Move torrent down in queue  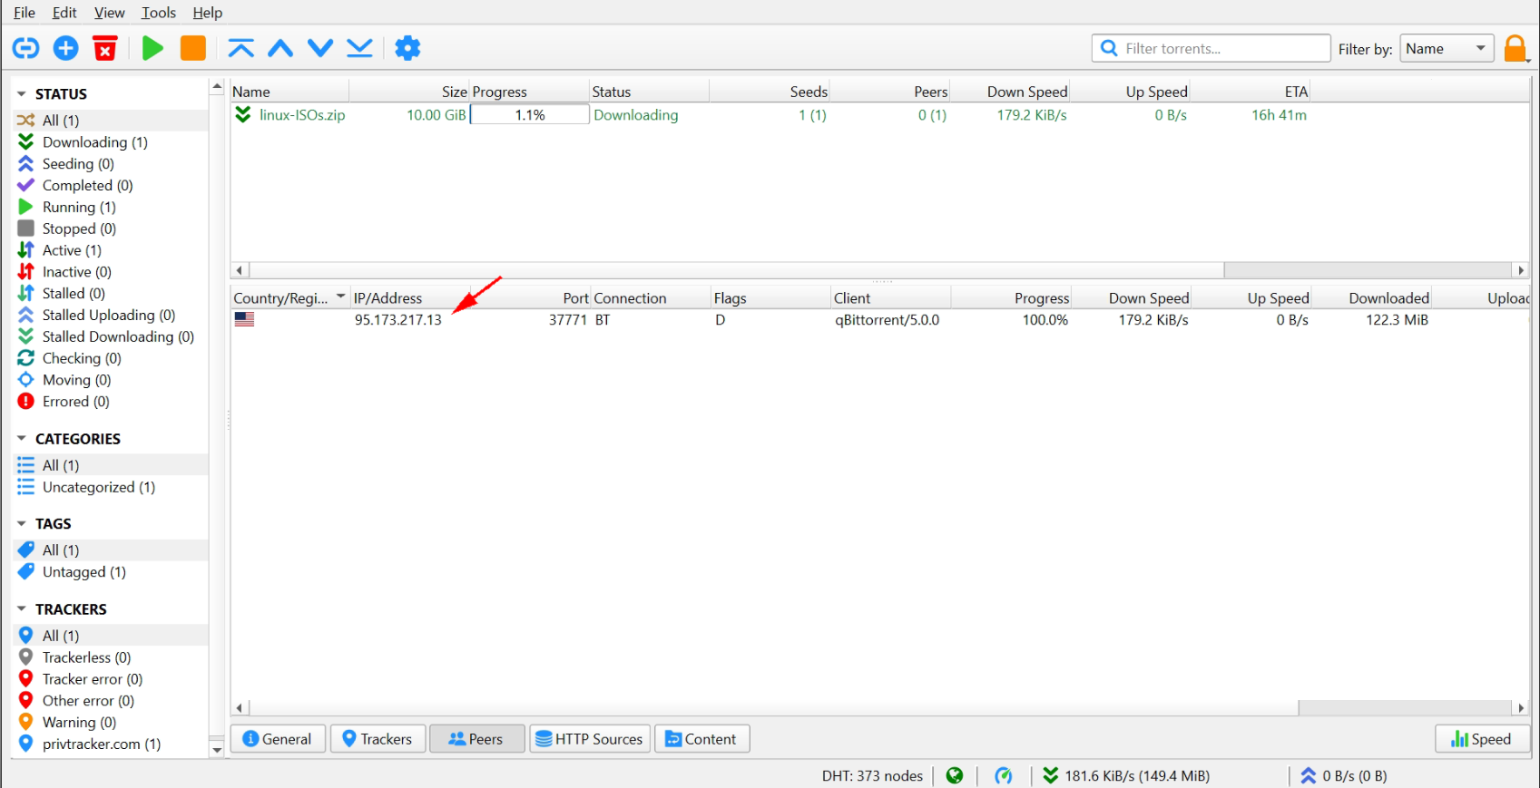[320, 48]
